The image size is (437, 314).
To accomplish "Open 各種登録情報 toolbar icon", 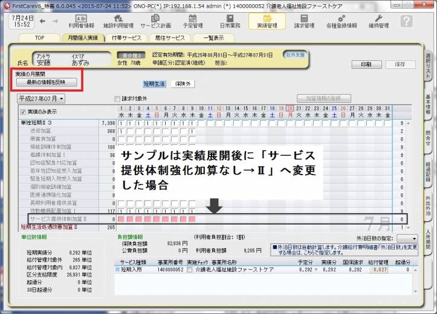I will 342,22.
